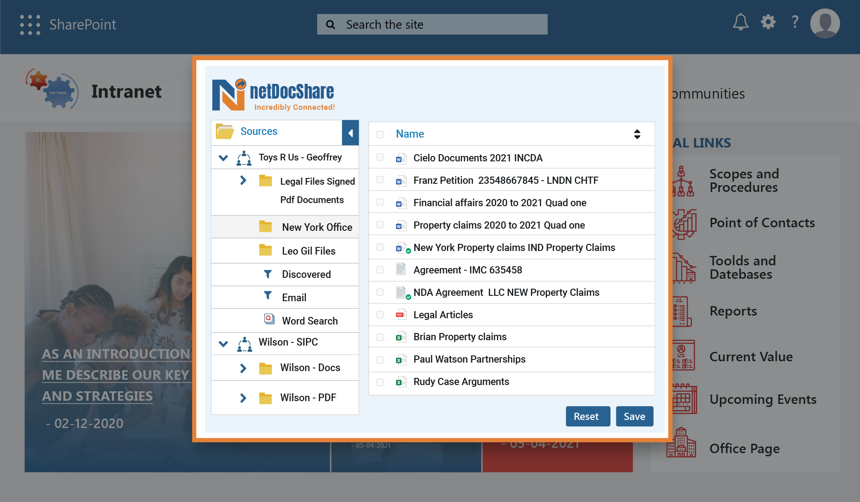Check the NDA Agreement LLC row checkbox
This screenshot has width=860, height=502.
tap(380, 292)
